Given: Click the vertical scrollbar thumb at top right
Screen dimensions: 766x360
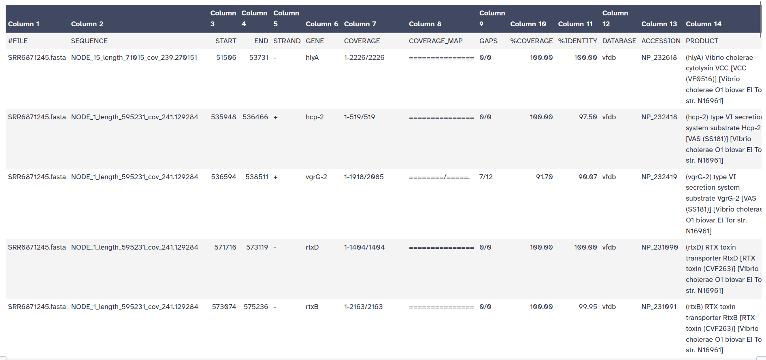Looking at the screenshot, I should coord(761,19).
